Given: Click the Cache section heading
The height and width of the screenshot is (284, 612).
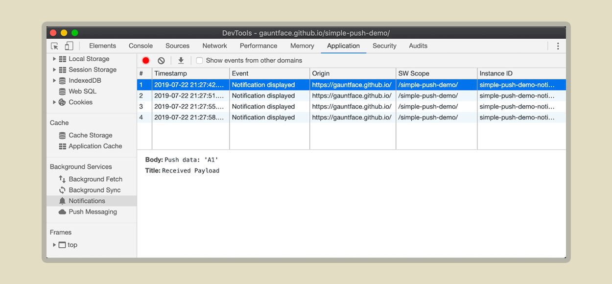Looking at the screenshot, I should tap(59, 122).
